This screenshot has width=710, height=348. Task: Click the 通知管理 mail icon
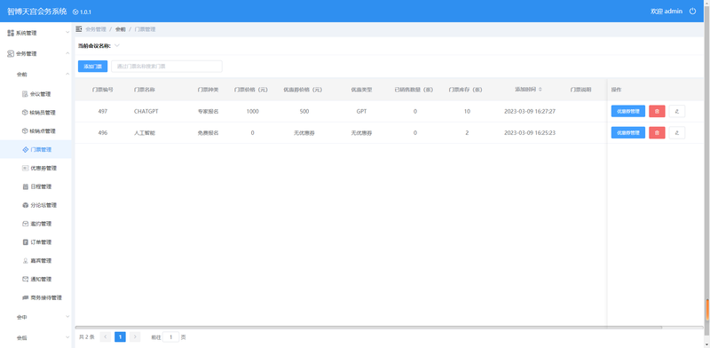point(25,279)
